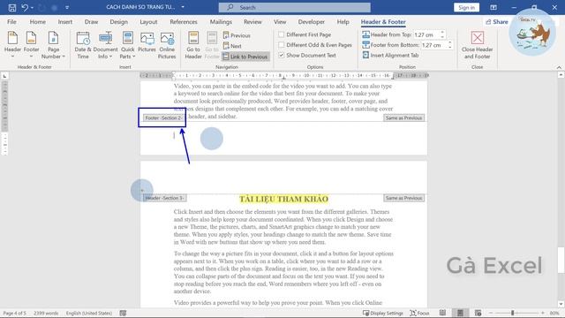Open Ribbon Display Options icon
Viewport: 565px width, 318px height.
click(493, 8)
